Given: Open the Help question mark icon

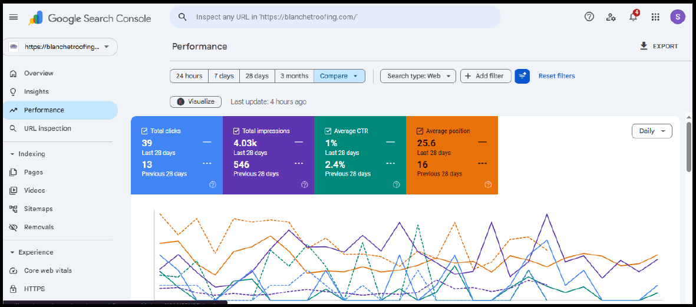Looking at the screenshot, I should pos(589,17).
